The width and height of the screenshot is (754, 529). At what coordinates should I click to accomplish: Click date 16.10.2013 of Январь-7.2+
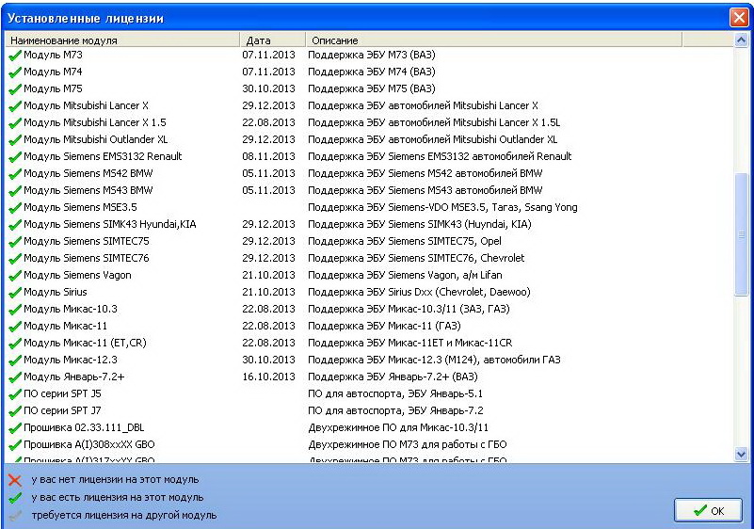268,377
